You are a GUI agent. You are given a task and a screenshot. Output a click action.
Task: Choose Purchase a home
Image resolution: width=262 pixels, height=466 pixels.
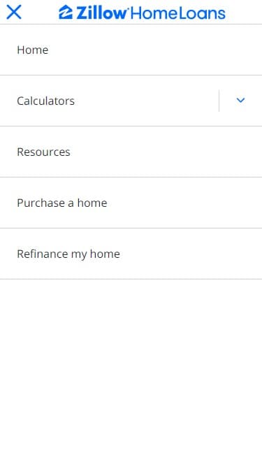pos(131,203)
